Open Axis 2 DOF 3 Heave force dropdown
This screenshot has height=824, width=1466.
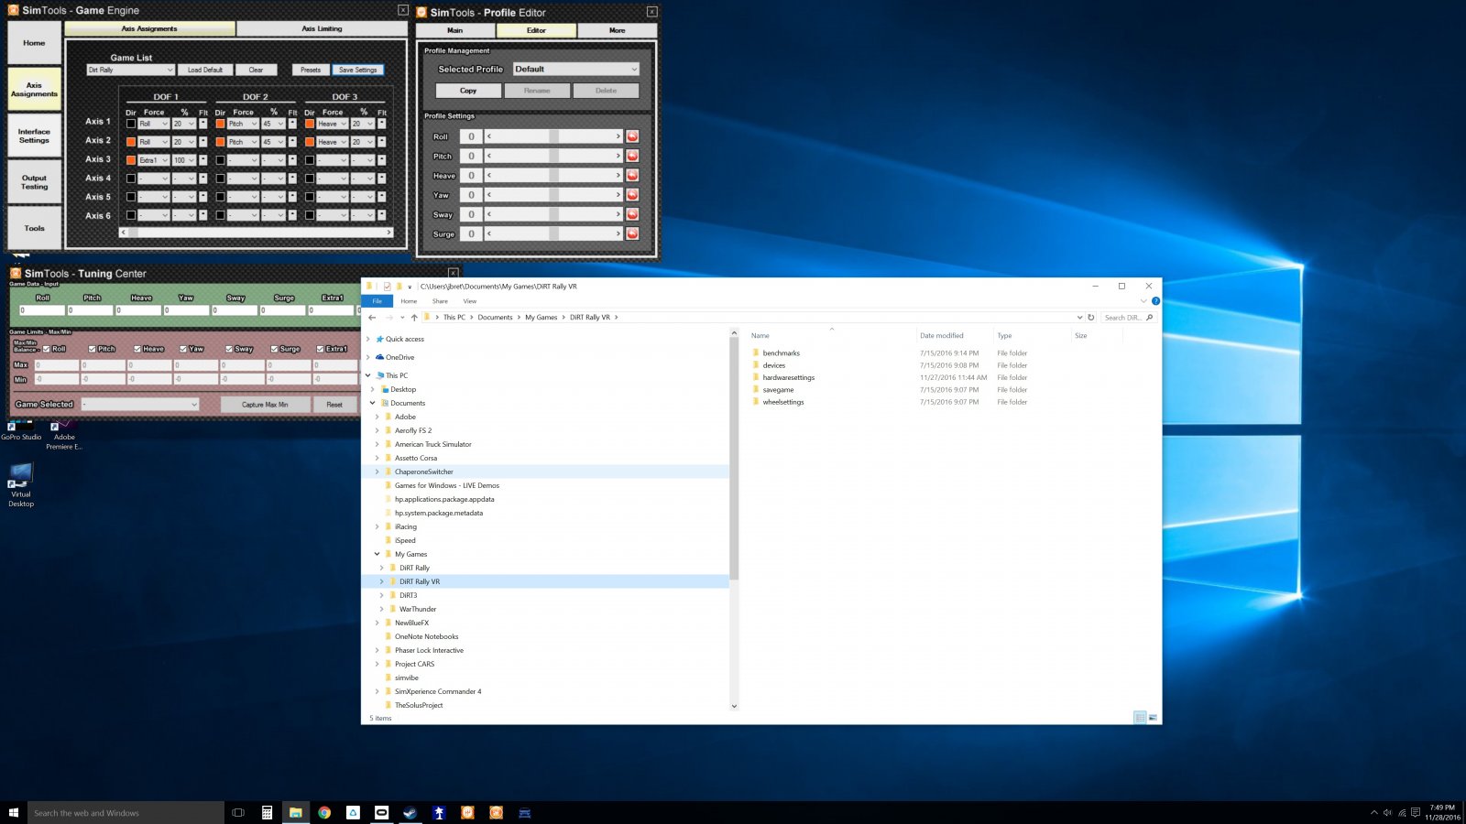332,142
